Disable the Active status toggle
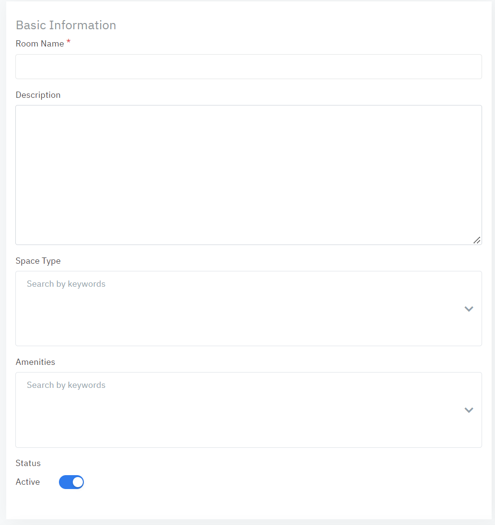 (71, 482)
